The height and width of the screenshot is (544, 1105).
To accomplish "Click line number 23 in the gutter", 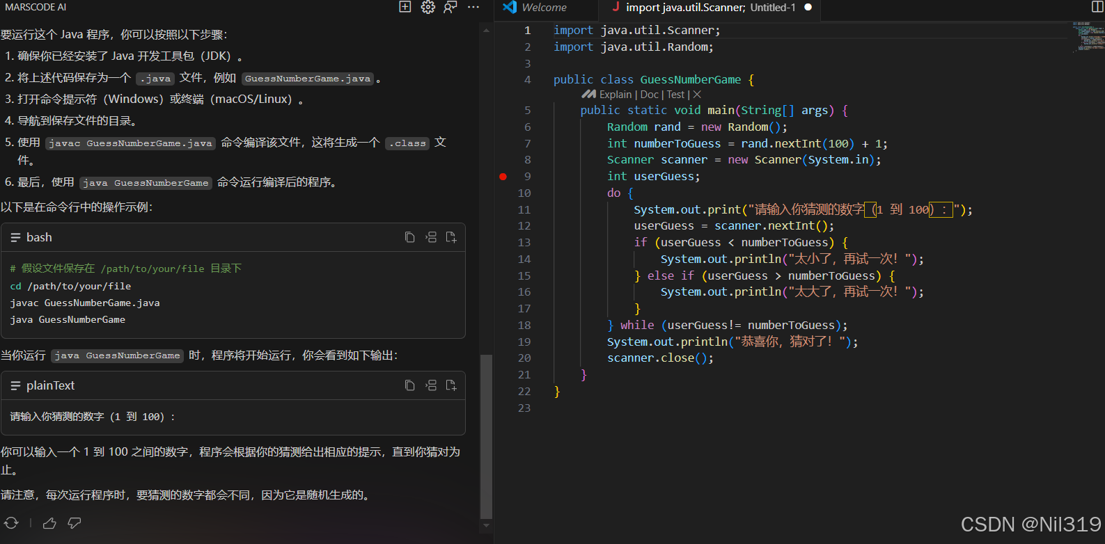I will pos(524,408).
